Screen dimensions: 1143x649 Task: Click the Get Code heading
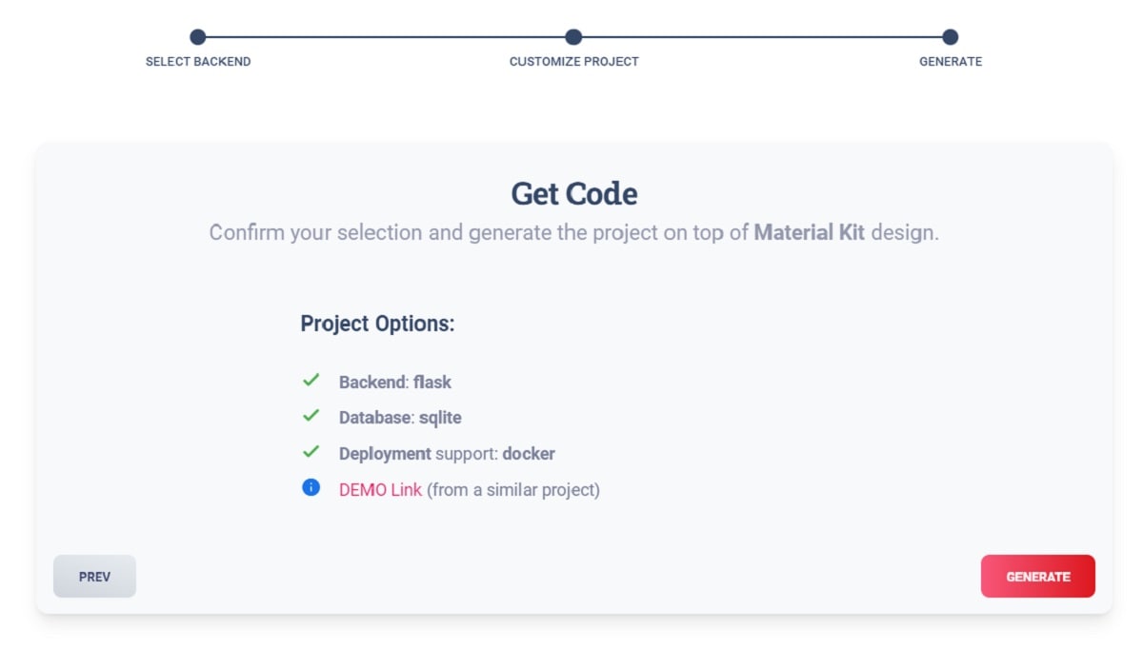tap(573, 193)
